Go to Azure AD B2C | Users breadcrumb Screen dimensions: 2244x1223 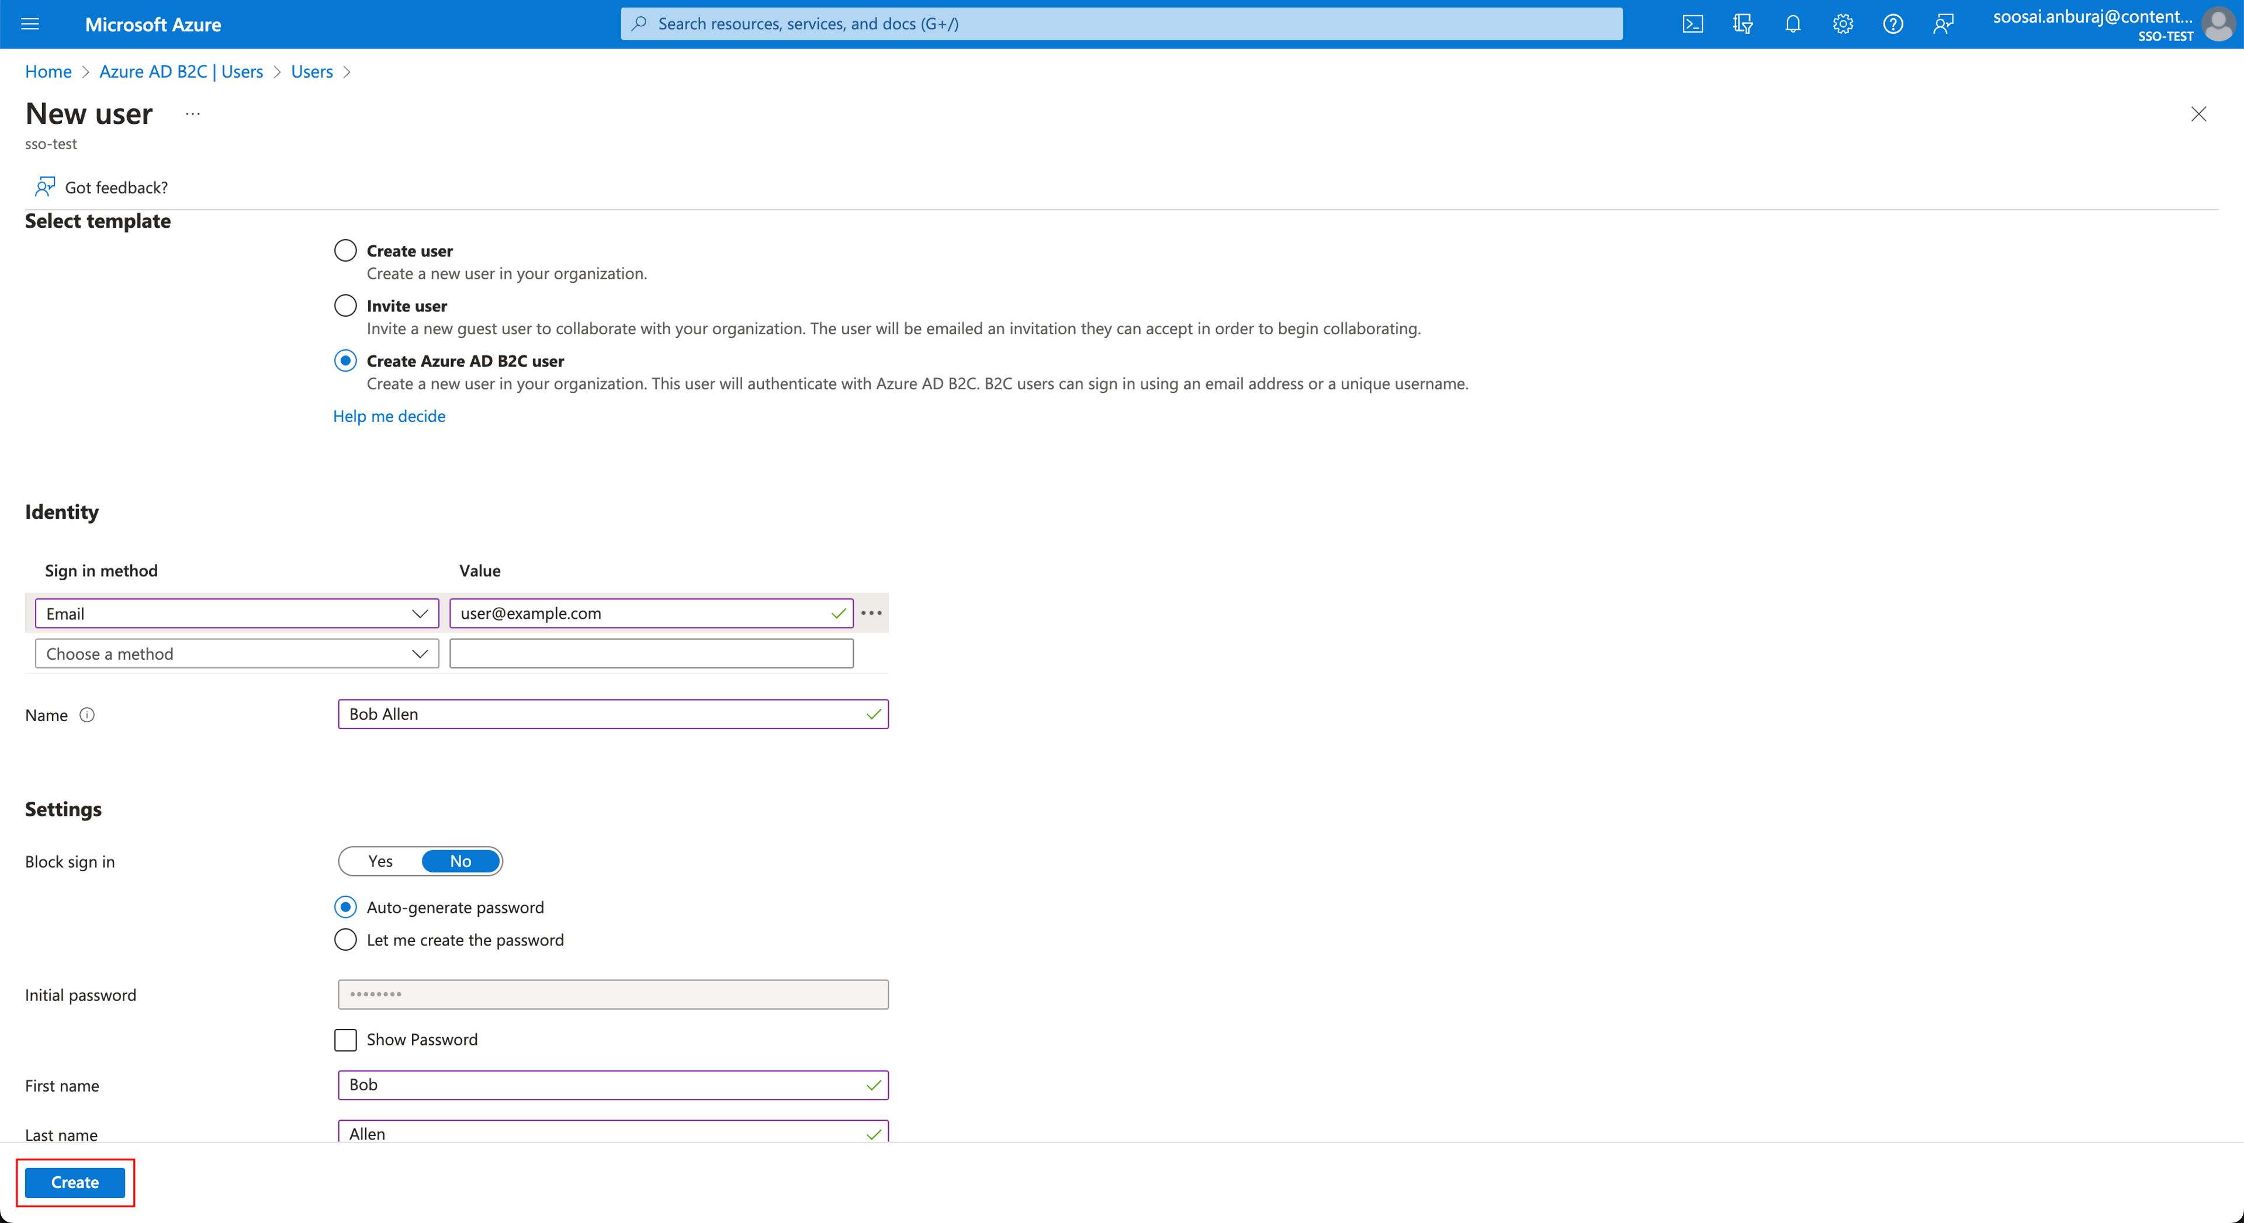181,71
